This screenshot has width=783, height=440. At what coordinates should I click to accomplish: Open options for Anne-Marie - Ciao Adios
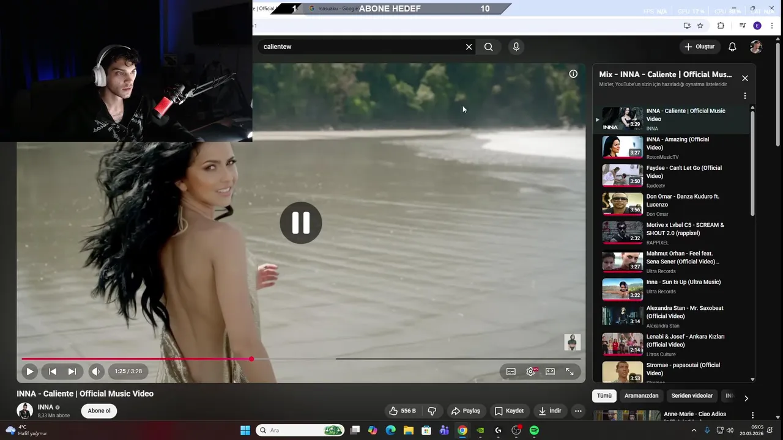click(752, 416)
